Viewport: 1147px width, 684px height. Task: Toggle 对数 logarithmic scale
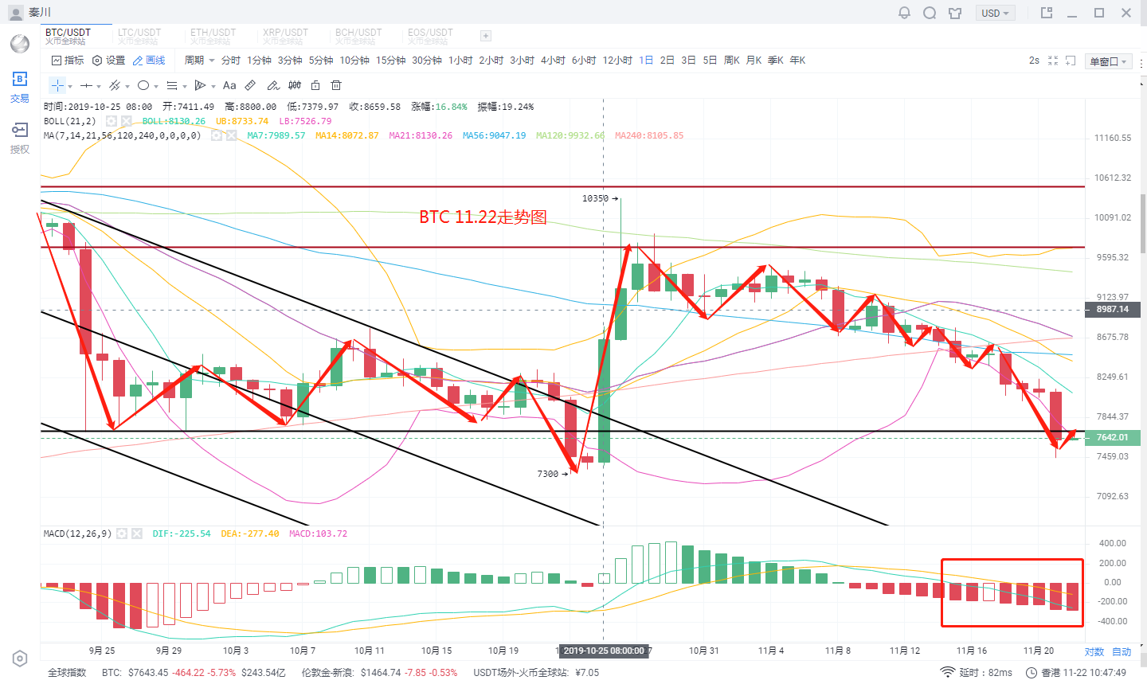(1094, 652)
